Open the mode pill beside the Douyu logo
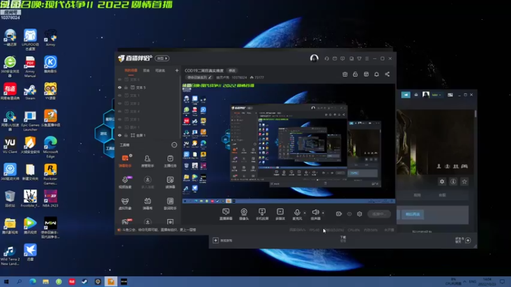511x287 pixels. pyautogui.click(x=162, y=58)
